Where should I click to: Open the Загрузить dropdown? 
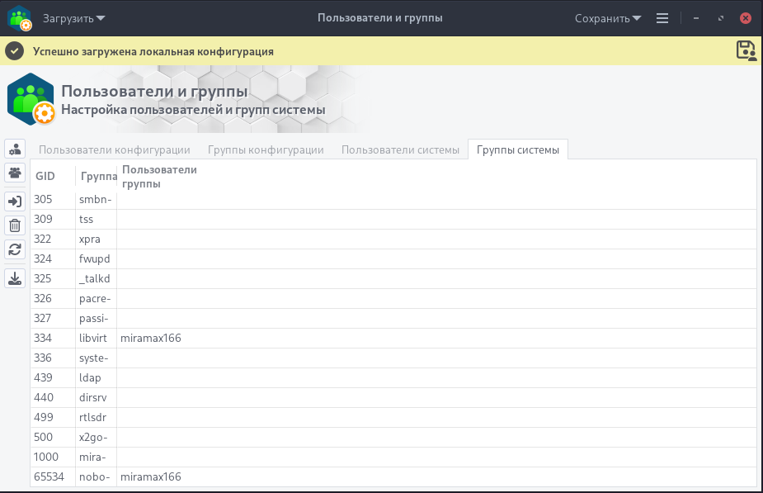point(74,18)
